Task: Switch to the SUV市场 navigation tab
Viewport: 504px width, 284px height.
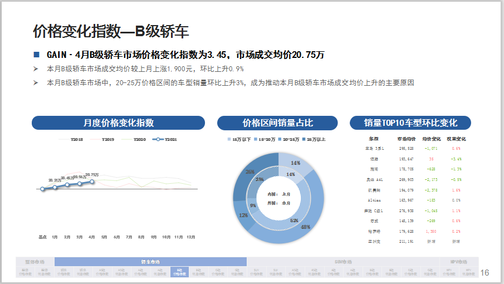Action: [x=343, y=262]
